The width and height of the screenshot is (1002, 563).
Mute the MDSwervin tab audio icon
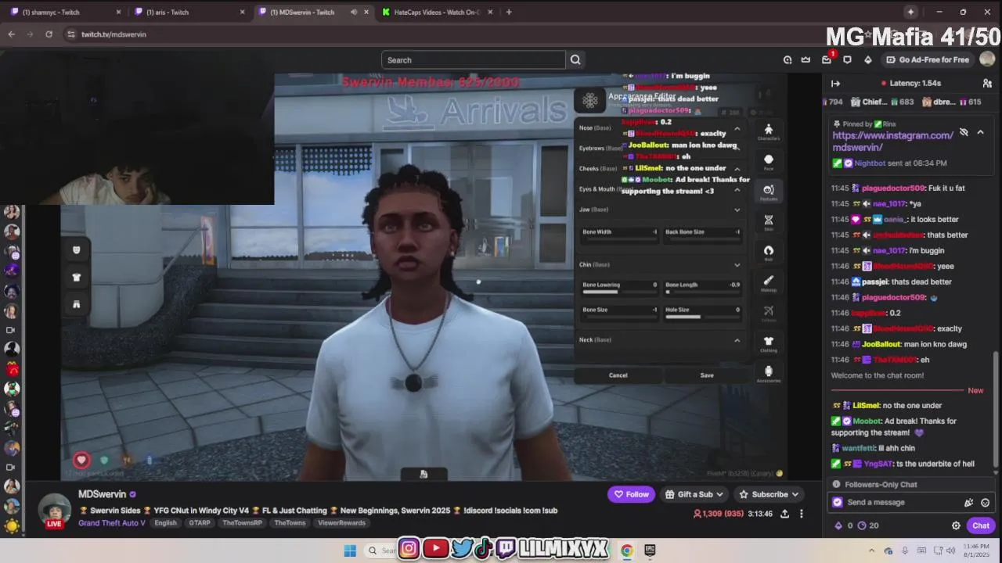click(354, 13)
